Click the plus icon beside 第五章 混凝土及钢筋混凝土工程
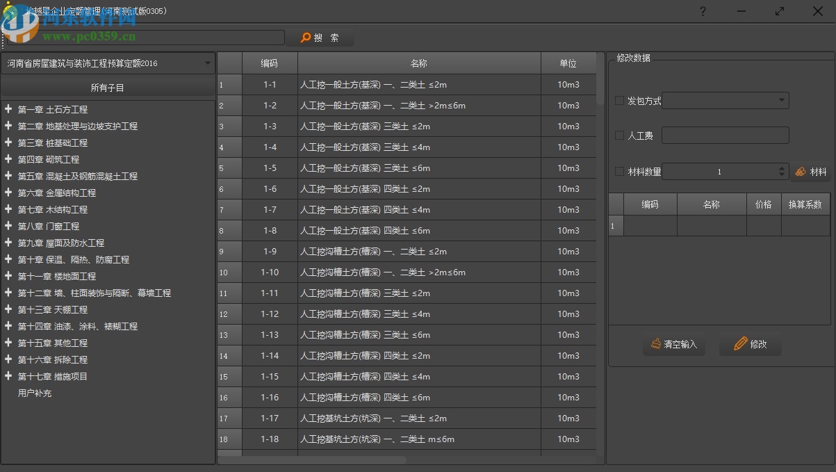 coord(8,176)
